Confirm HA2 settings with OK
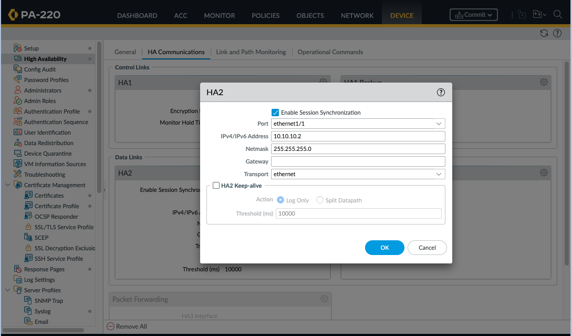The width and height of the screenshot is (572, 336). [384, 248]
